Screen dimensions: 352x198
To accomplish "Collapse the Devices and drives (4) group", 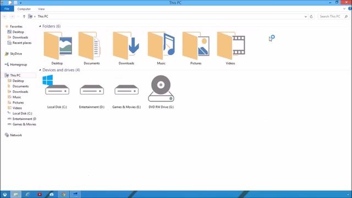I will coord(40,70).
